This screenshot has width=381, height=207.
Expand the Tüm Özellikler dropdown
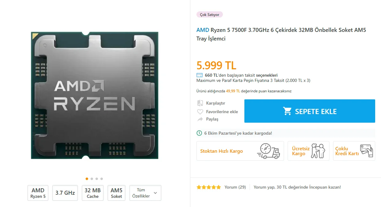coord(145,193)
